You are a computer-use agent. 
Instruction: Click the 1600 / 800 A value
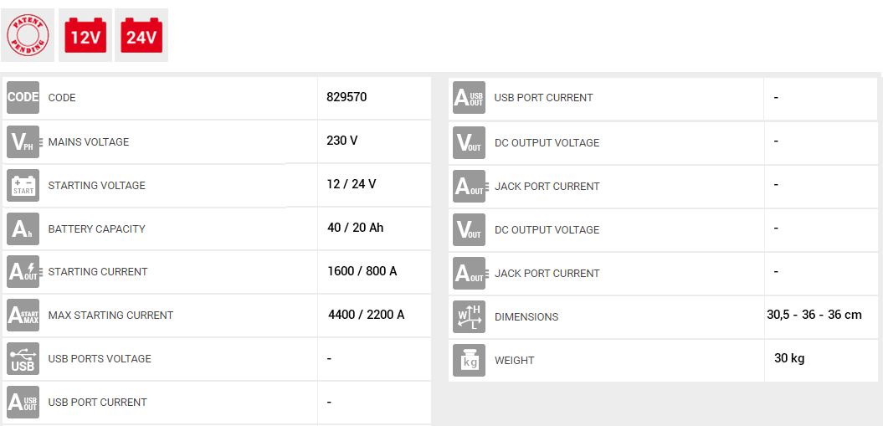point(362,271)
